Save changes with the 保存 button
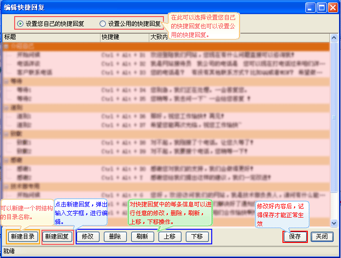Image resolution: width=341 pixels, height=258 pixels. pos(295,237)
